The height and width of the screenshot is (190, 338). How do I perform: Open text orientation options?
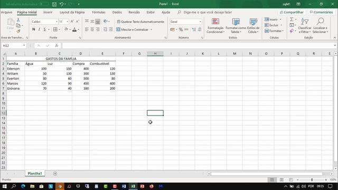coord(106,21)
